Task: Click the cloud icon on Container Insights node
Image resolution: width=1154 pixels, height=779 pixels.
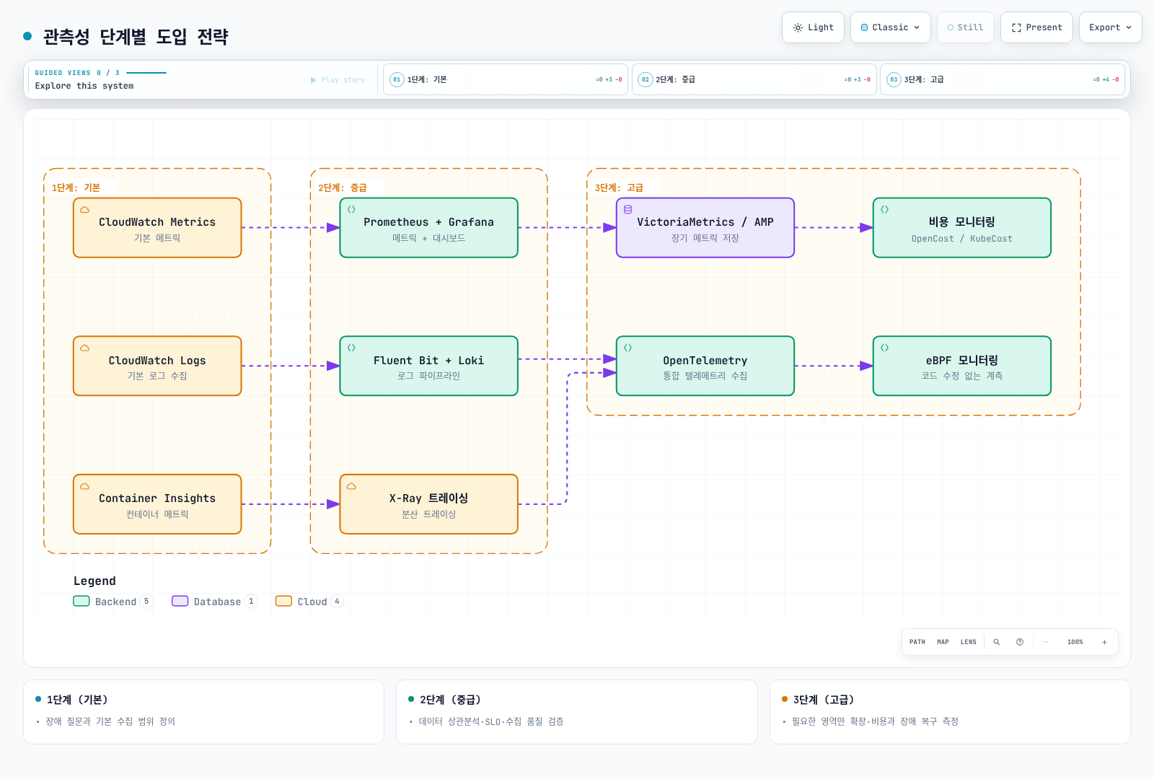Action: (85, 486)
